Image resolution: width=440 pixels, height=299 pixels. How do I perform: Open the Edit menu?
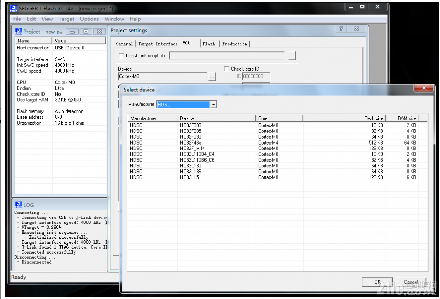coord(31,19)
